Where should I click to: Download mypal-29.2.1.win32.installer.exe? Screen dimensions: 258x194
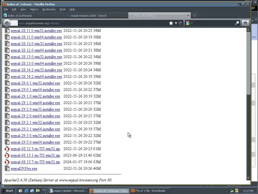[x=35, y=123]
